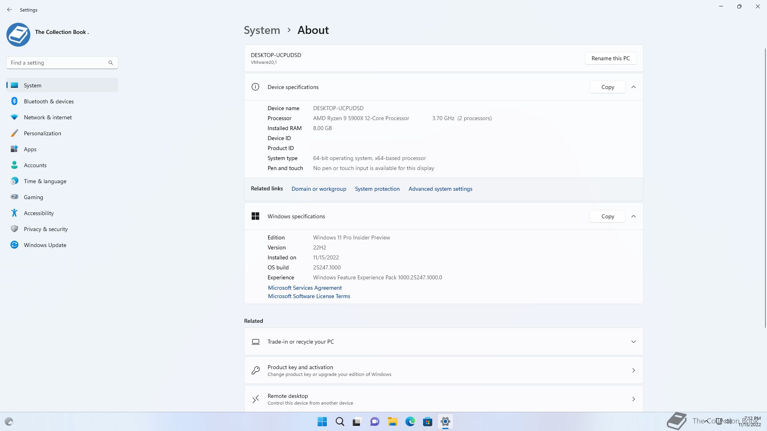Open Privacy & security page
This screenshot has height=431, width=767.
(x=62, y=229)
